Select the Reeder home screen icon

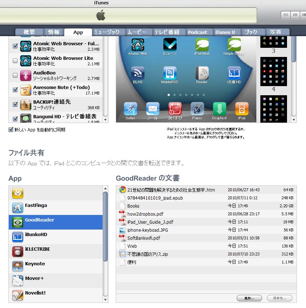coord(202,73)
